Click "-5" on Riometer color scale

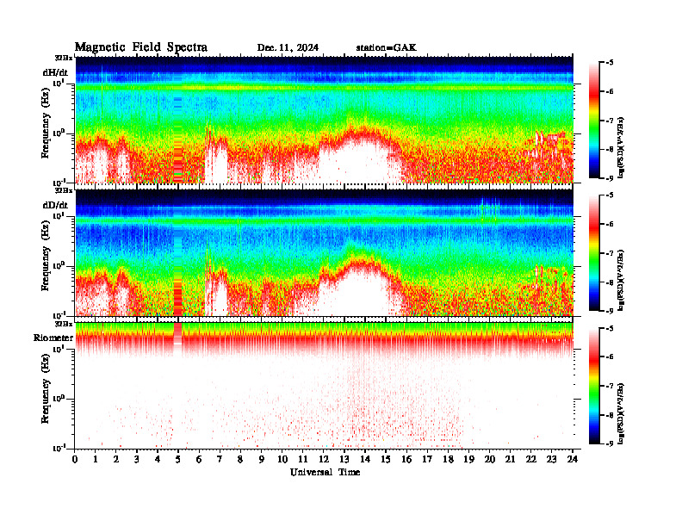(610, 328)
